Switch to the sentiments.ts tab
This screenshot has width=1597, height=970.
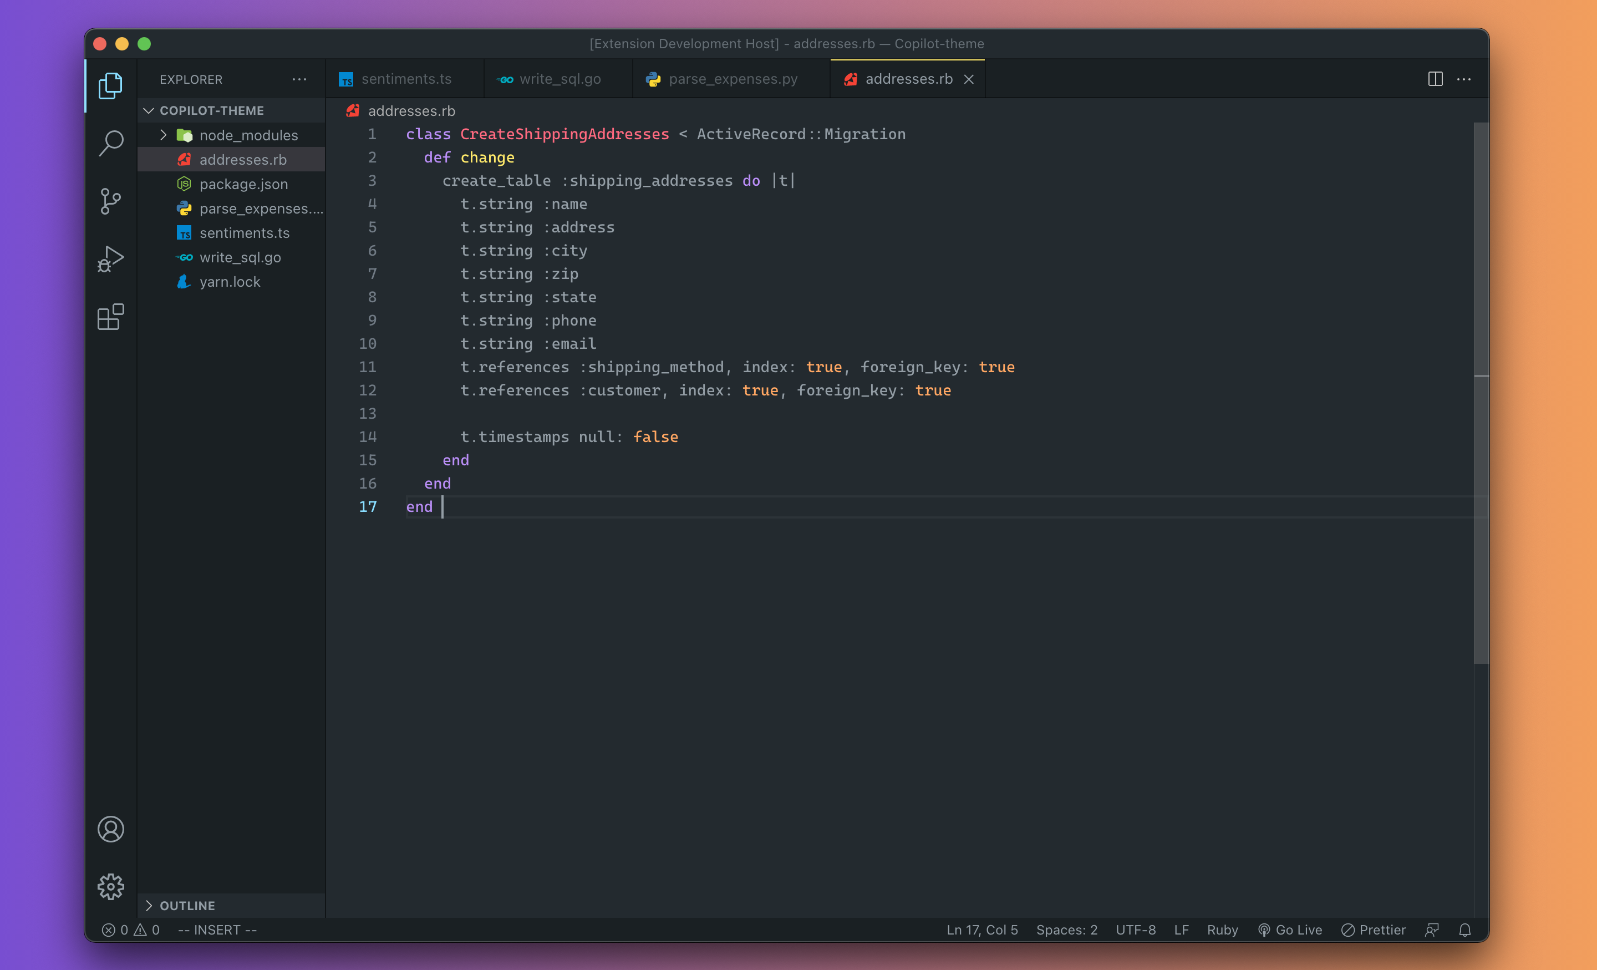pos(406,79)
